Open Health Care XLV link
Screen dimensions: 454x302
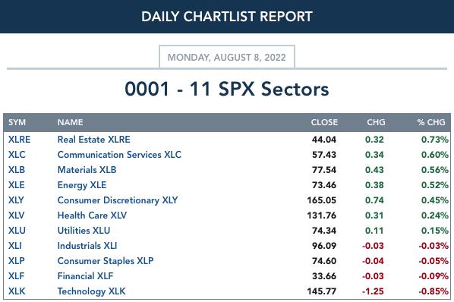pyautogui.click(x=92, y=215)
